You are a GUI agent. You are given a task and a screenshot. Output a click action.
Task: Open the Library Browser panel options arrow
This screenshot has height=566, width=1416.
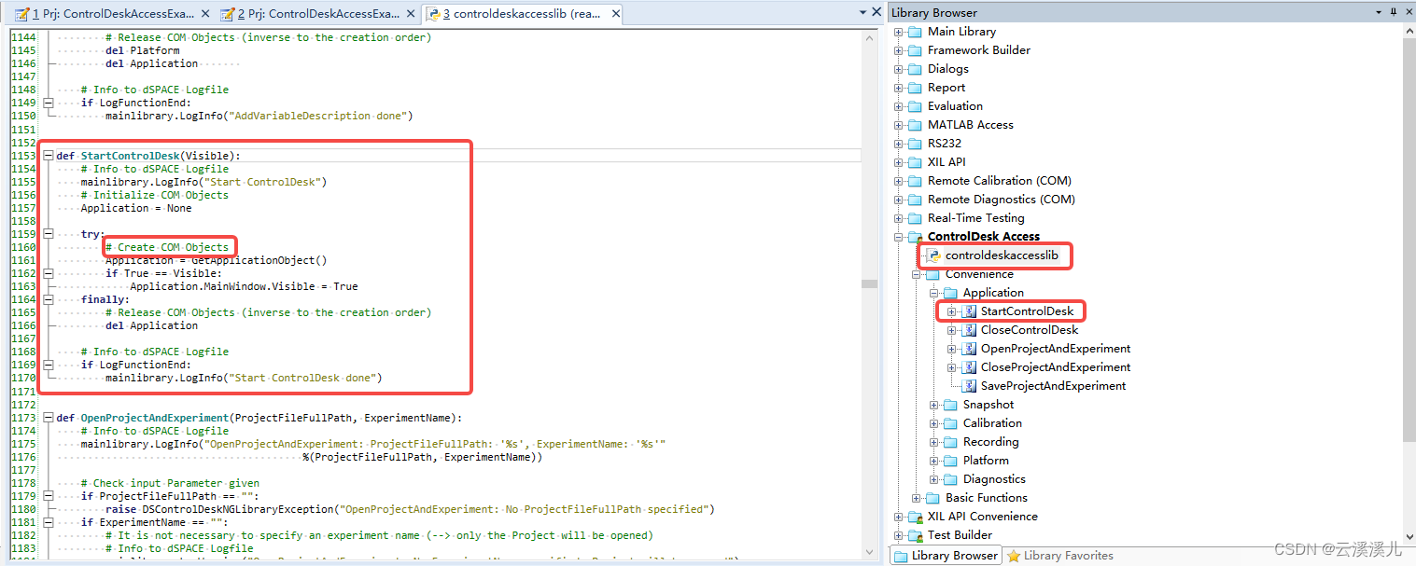tap(1378, 12)
